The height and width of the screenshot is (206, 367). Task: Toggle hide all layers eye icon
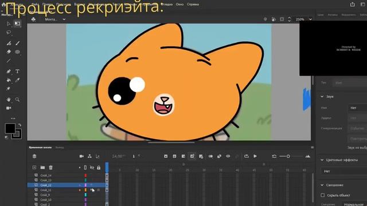(92, 168)
